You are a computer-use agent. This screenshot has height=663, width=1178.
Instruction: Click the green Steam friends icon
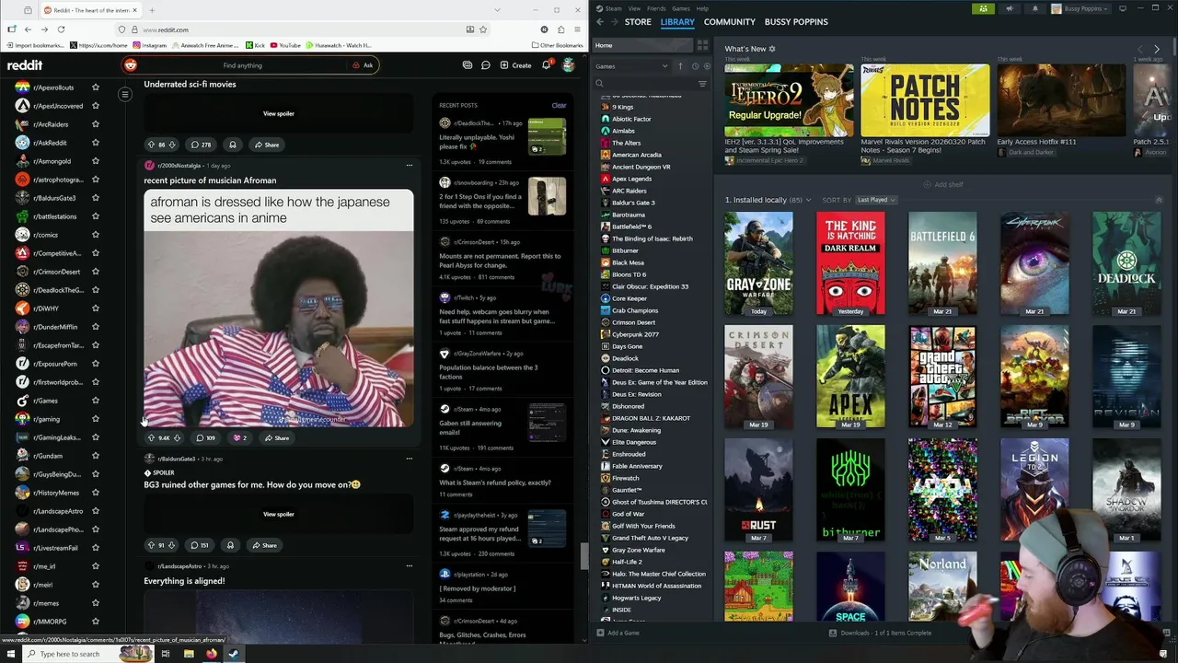(984, 8)
